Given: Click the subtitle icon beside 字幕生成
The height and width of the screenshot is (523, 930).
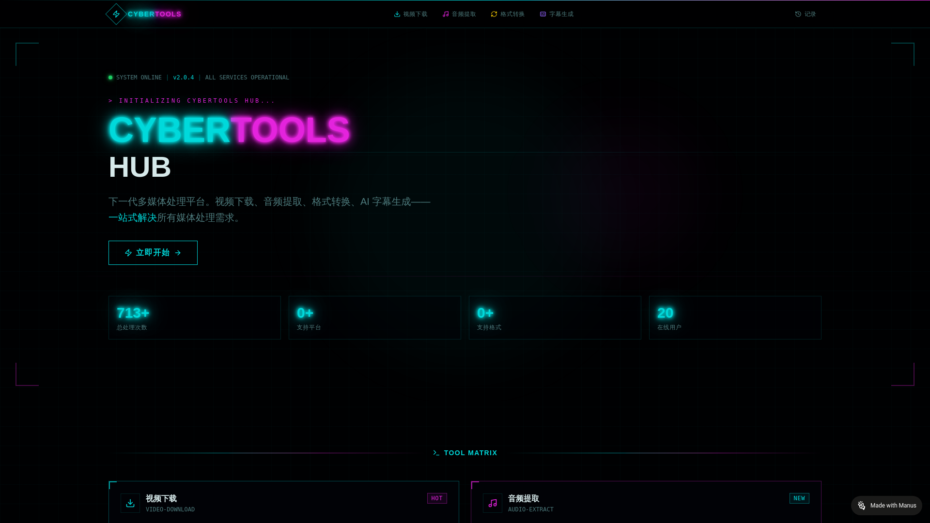Looking at the screenshot, I should (x=543, y=14).
